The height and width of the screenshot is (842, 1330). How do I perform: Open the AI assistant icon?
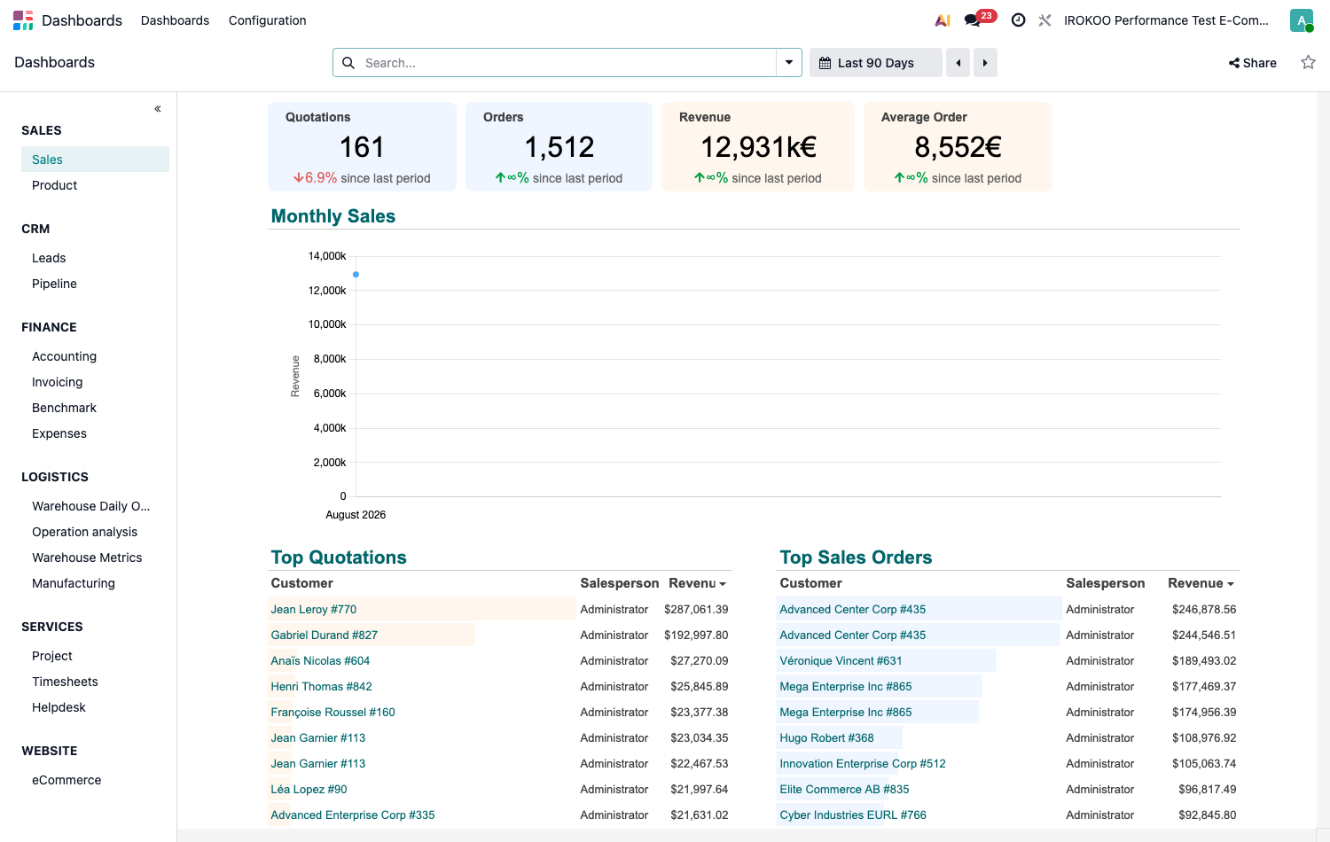point(943,20)
